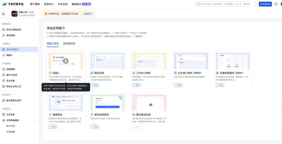Click the 云文档小组件 card icon
The width and height of the screenshot is (282, 144).
pyautogui.click(x=175, y=73)
